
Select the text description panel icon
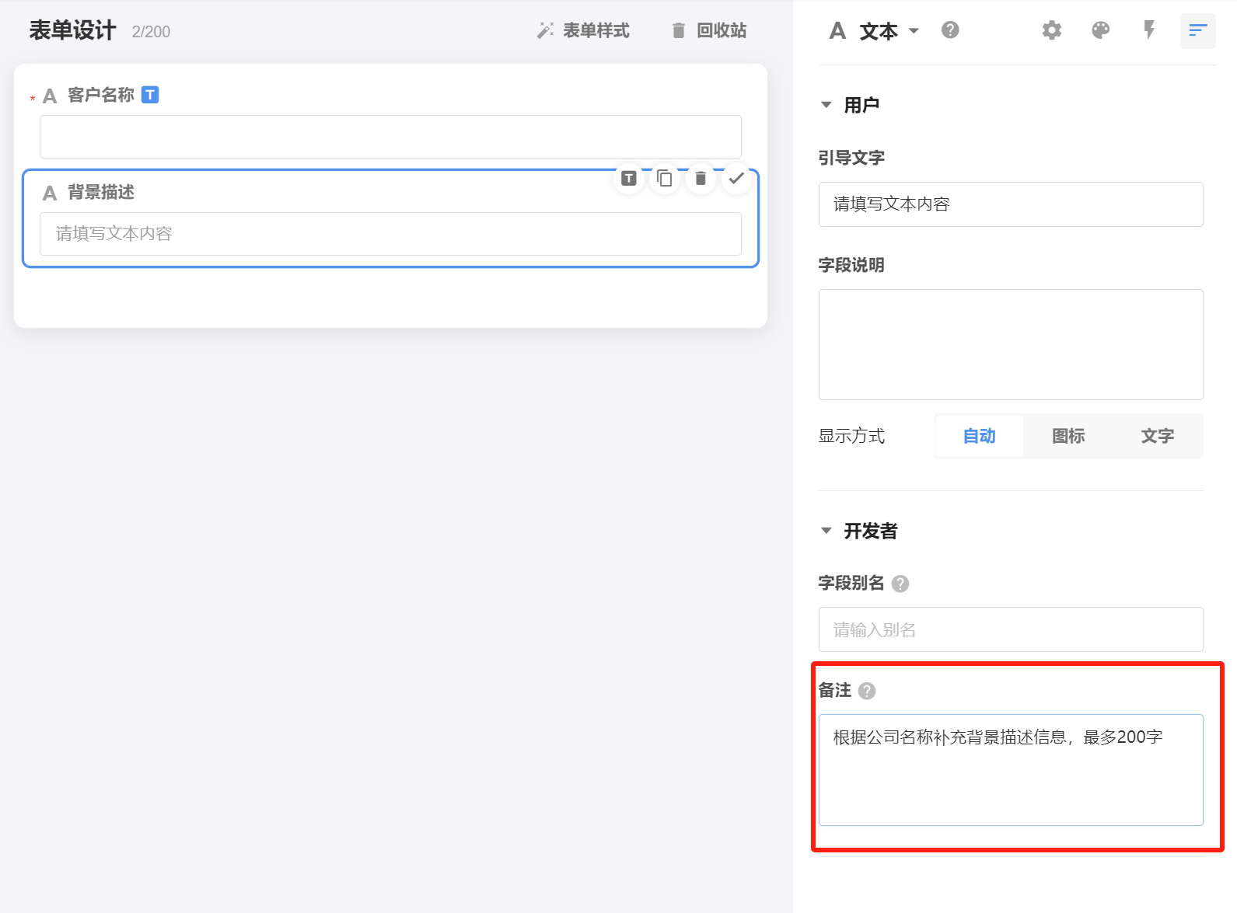[1197, 30]
